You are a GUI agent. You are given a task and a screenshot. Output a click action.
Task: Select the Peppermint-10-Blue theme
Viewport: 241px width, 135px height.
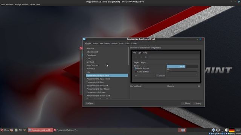click(x=107, y=82)
